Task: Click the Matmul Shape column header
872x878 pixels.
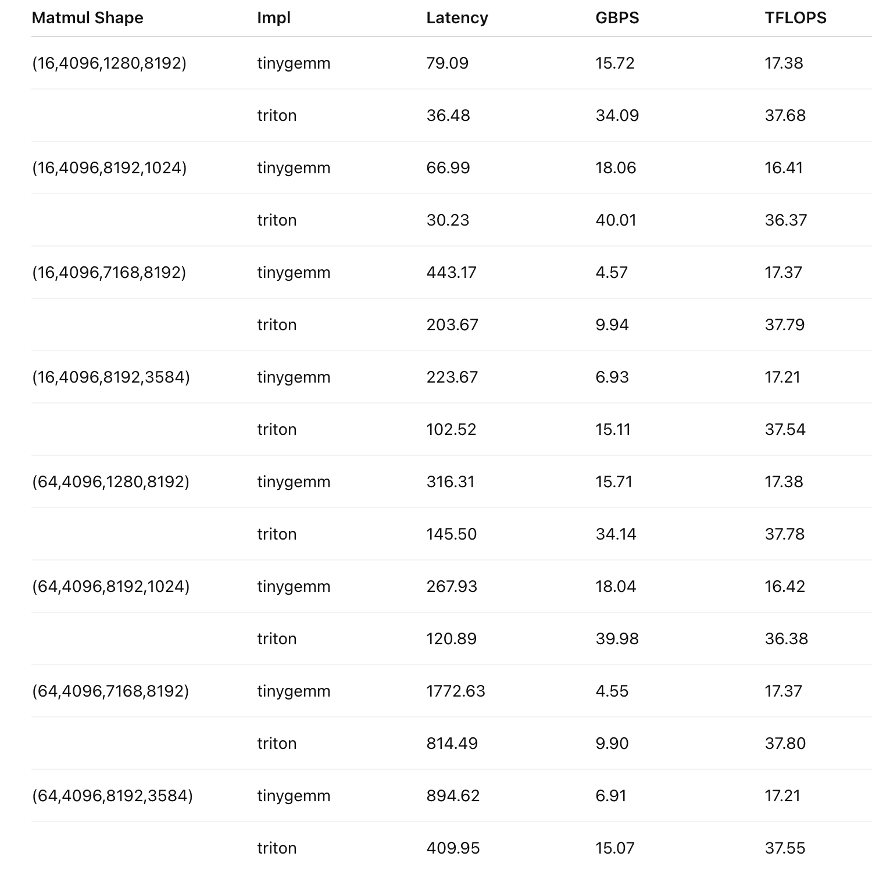Action: pos(87,18)
